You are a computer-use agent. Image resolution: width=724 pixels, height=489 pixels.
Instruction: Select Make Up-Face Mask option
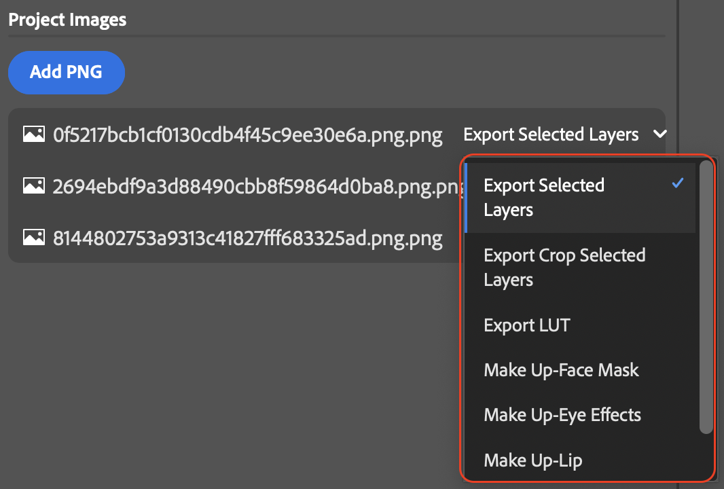coord(581,370)
